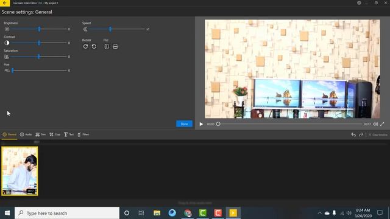
Task: Open the Text tab
Action: [69, 134]
